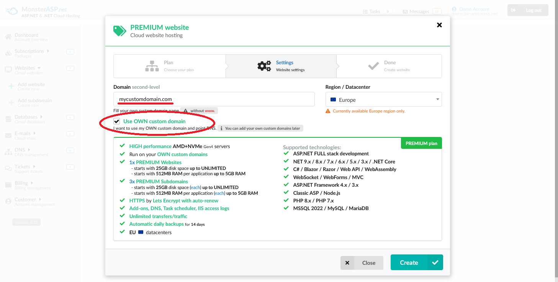
Task: Open Tasks in the top bar
Action: [377, 11]
